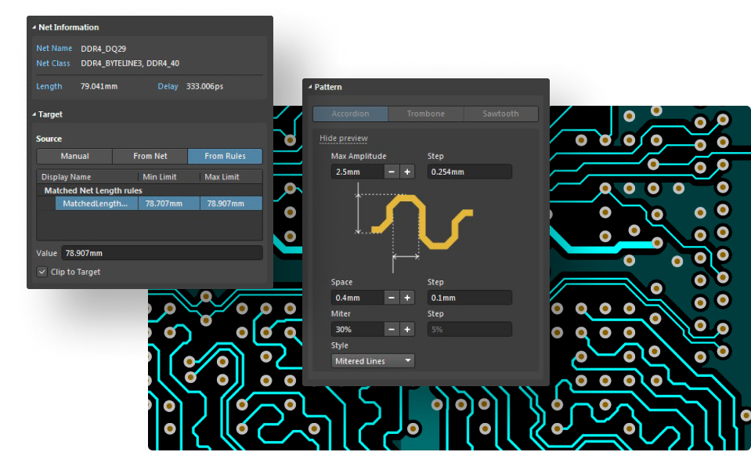Select the Sawtooth pattern tab

click(500, 114)
